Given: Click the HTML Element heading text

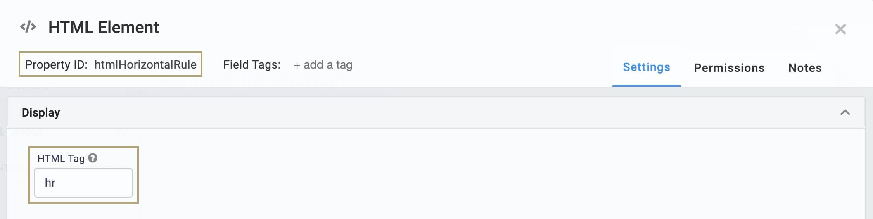Looking at the screenshot, I should 104,27.
